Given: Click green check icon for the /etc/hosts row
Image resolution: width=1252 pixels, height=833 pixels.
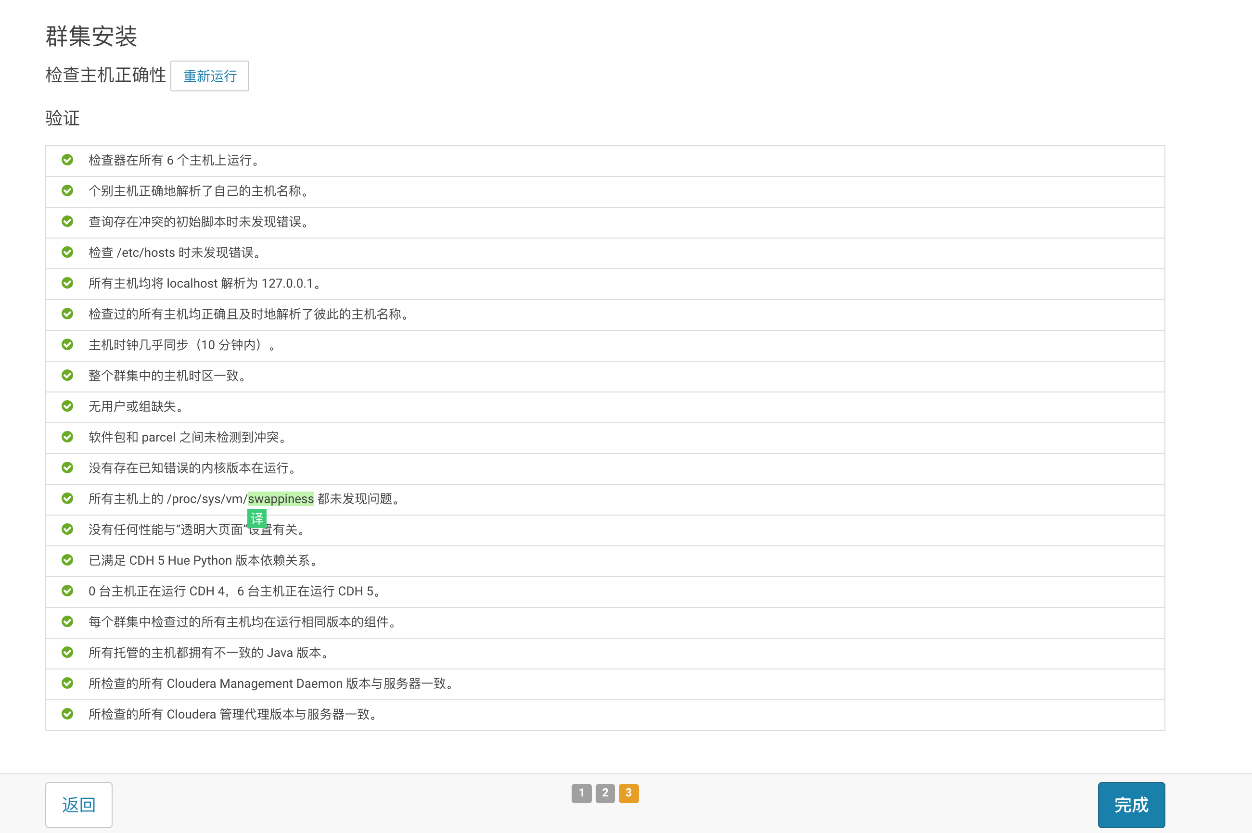Looking at the screenshot, I should [x=67, y=252].
